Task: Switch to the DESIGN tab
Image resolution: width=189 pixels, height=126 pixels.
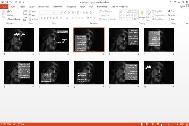Action: [31, 7]
